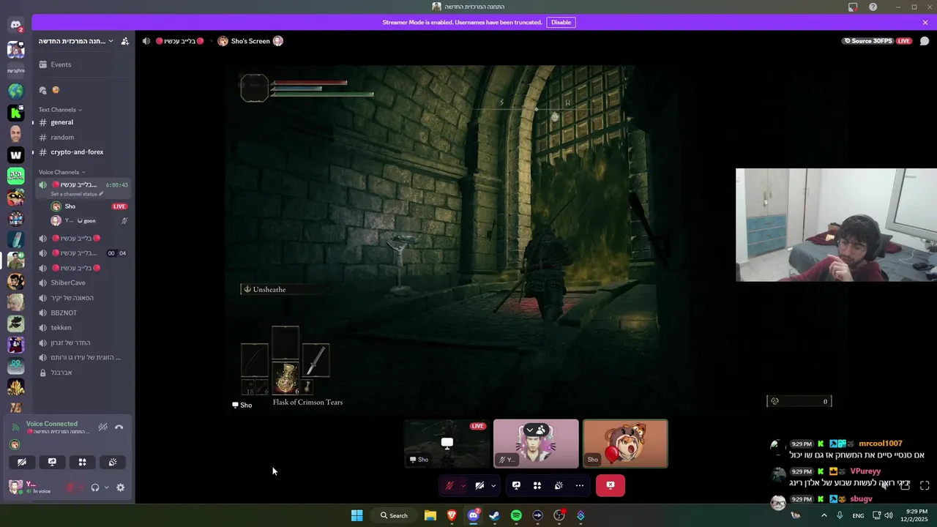
Task: Open Steam from taskbar
Action: point(495,515)
